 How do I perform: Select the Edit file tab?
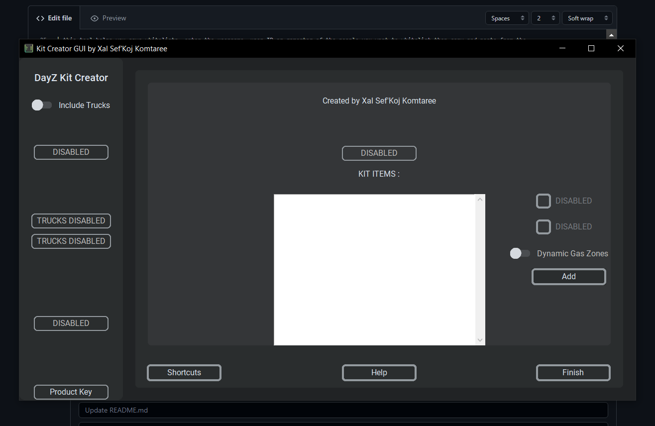(54, 18)
